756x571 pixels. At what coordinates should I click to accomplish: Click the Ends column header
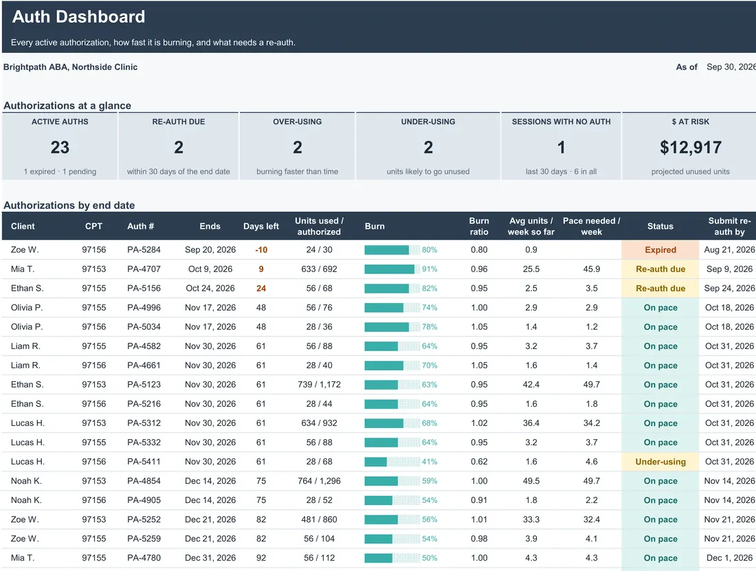210,226
